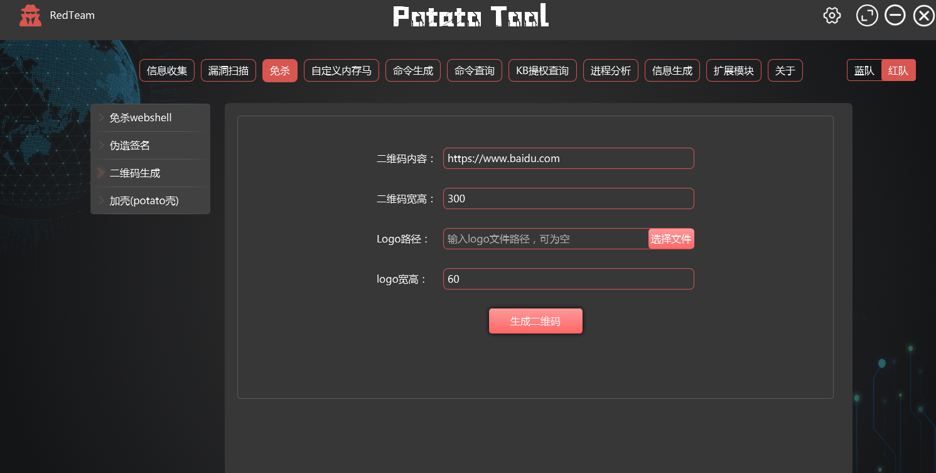Screen dimensions: 936x473
Task: Close the Potato Tool window
Action: [x=923, y=16]
